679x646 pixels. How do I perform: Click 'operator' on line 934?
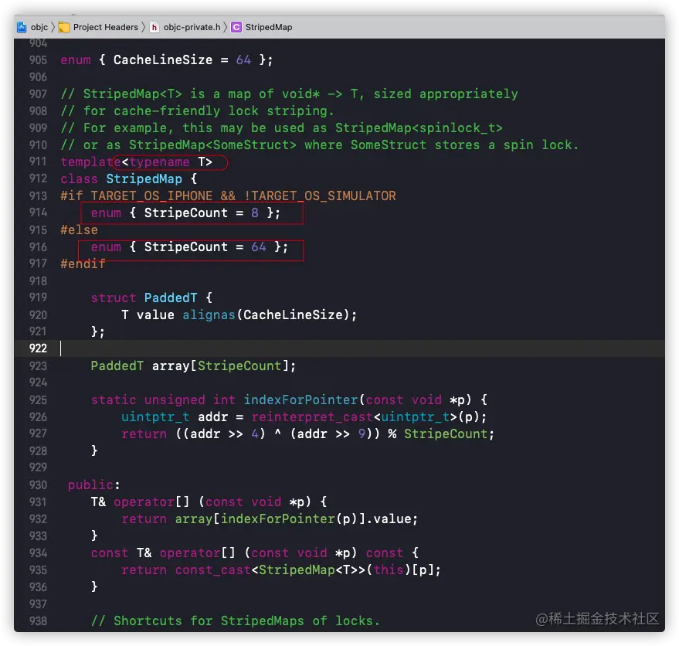click(190, 553)
